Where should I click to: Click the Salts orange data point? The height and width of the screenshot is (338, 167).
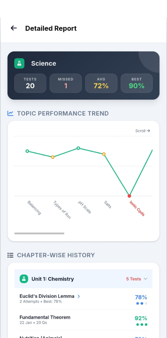point(104,154)
